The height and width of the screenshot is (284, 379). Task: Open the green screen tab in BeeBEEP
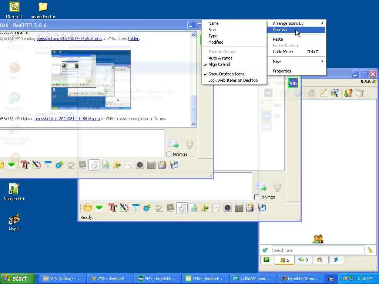coord(266,260)
